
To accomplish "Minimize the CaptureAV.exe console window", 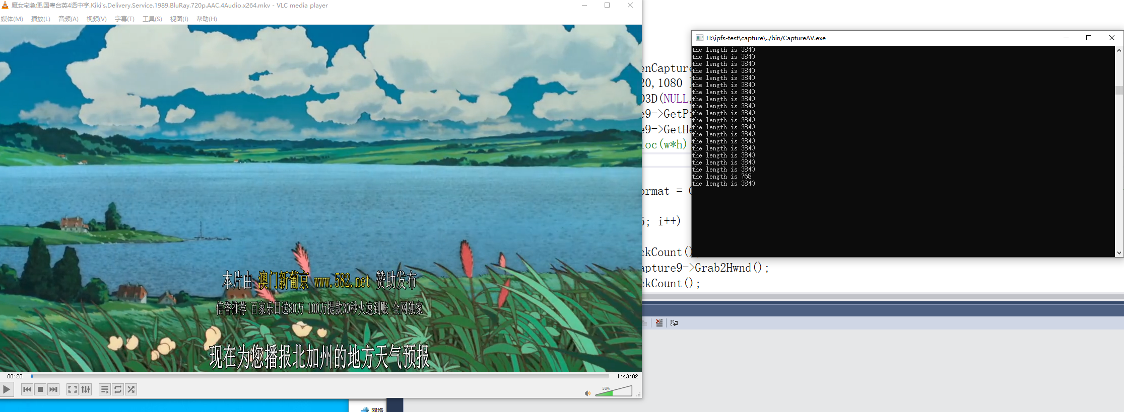I will 1066,38.
